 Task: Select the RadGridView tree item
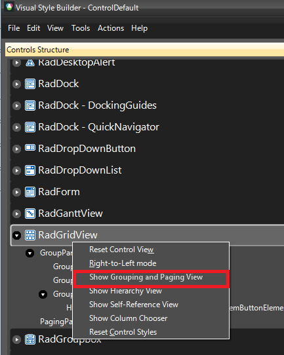(148, 235)
